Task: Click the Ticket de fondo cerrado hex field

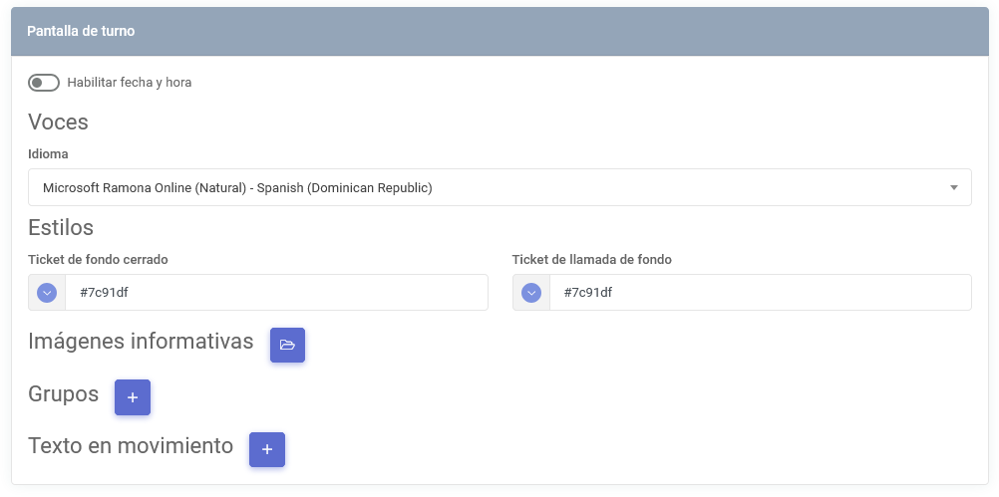Action: point(276,293)
